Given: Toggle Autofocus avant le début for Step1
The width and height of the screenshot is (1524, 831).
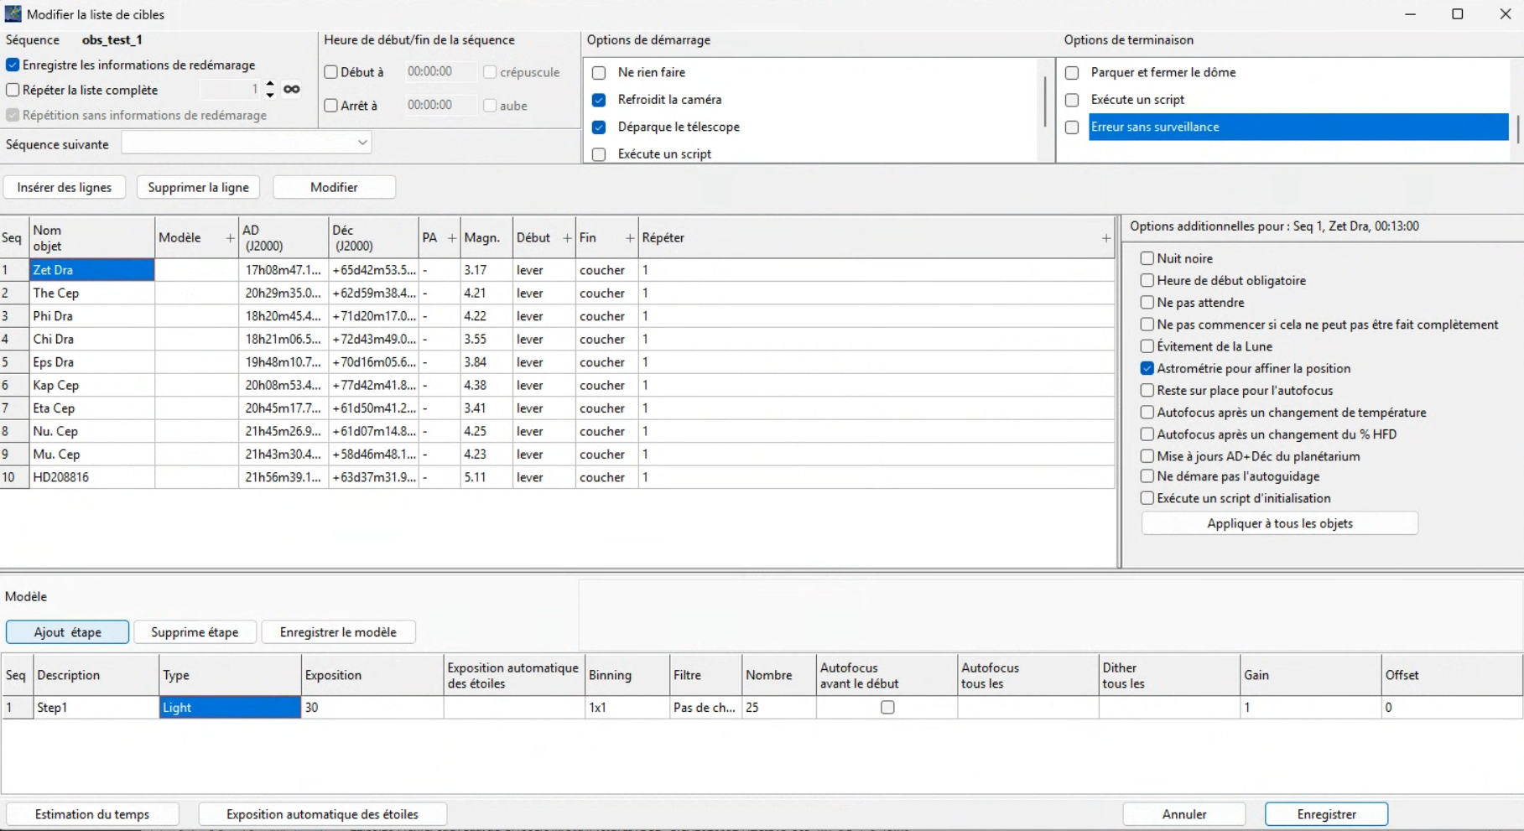Looking at the screenshot, I should (x=887, y=708).
